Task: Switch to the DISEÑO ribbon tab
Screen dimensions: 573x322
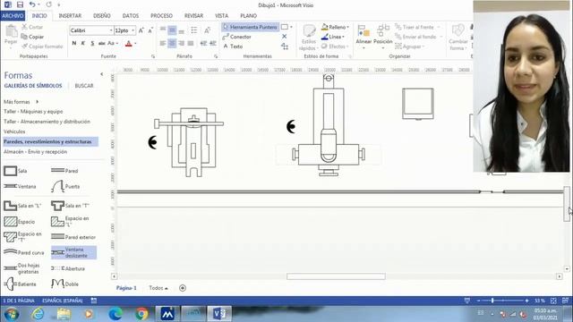Action: coord(101,16)
